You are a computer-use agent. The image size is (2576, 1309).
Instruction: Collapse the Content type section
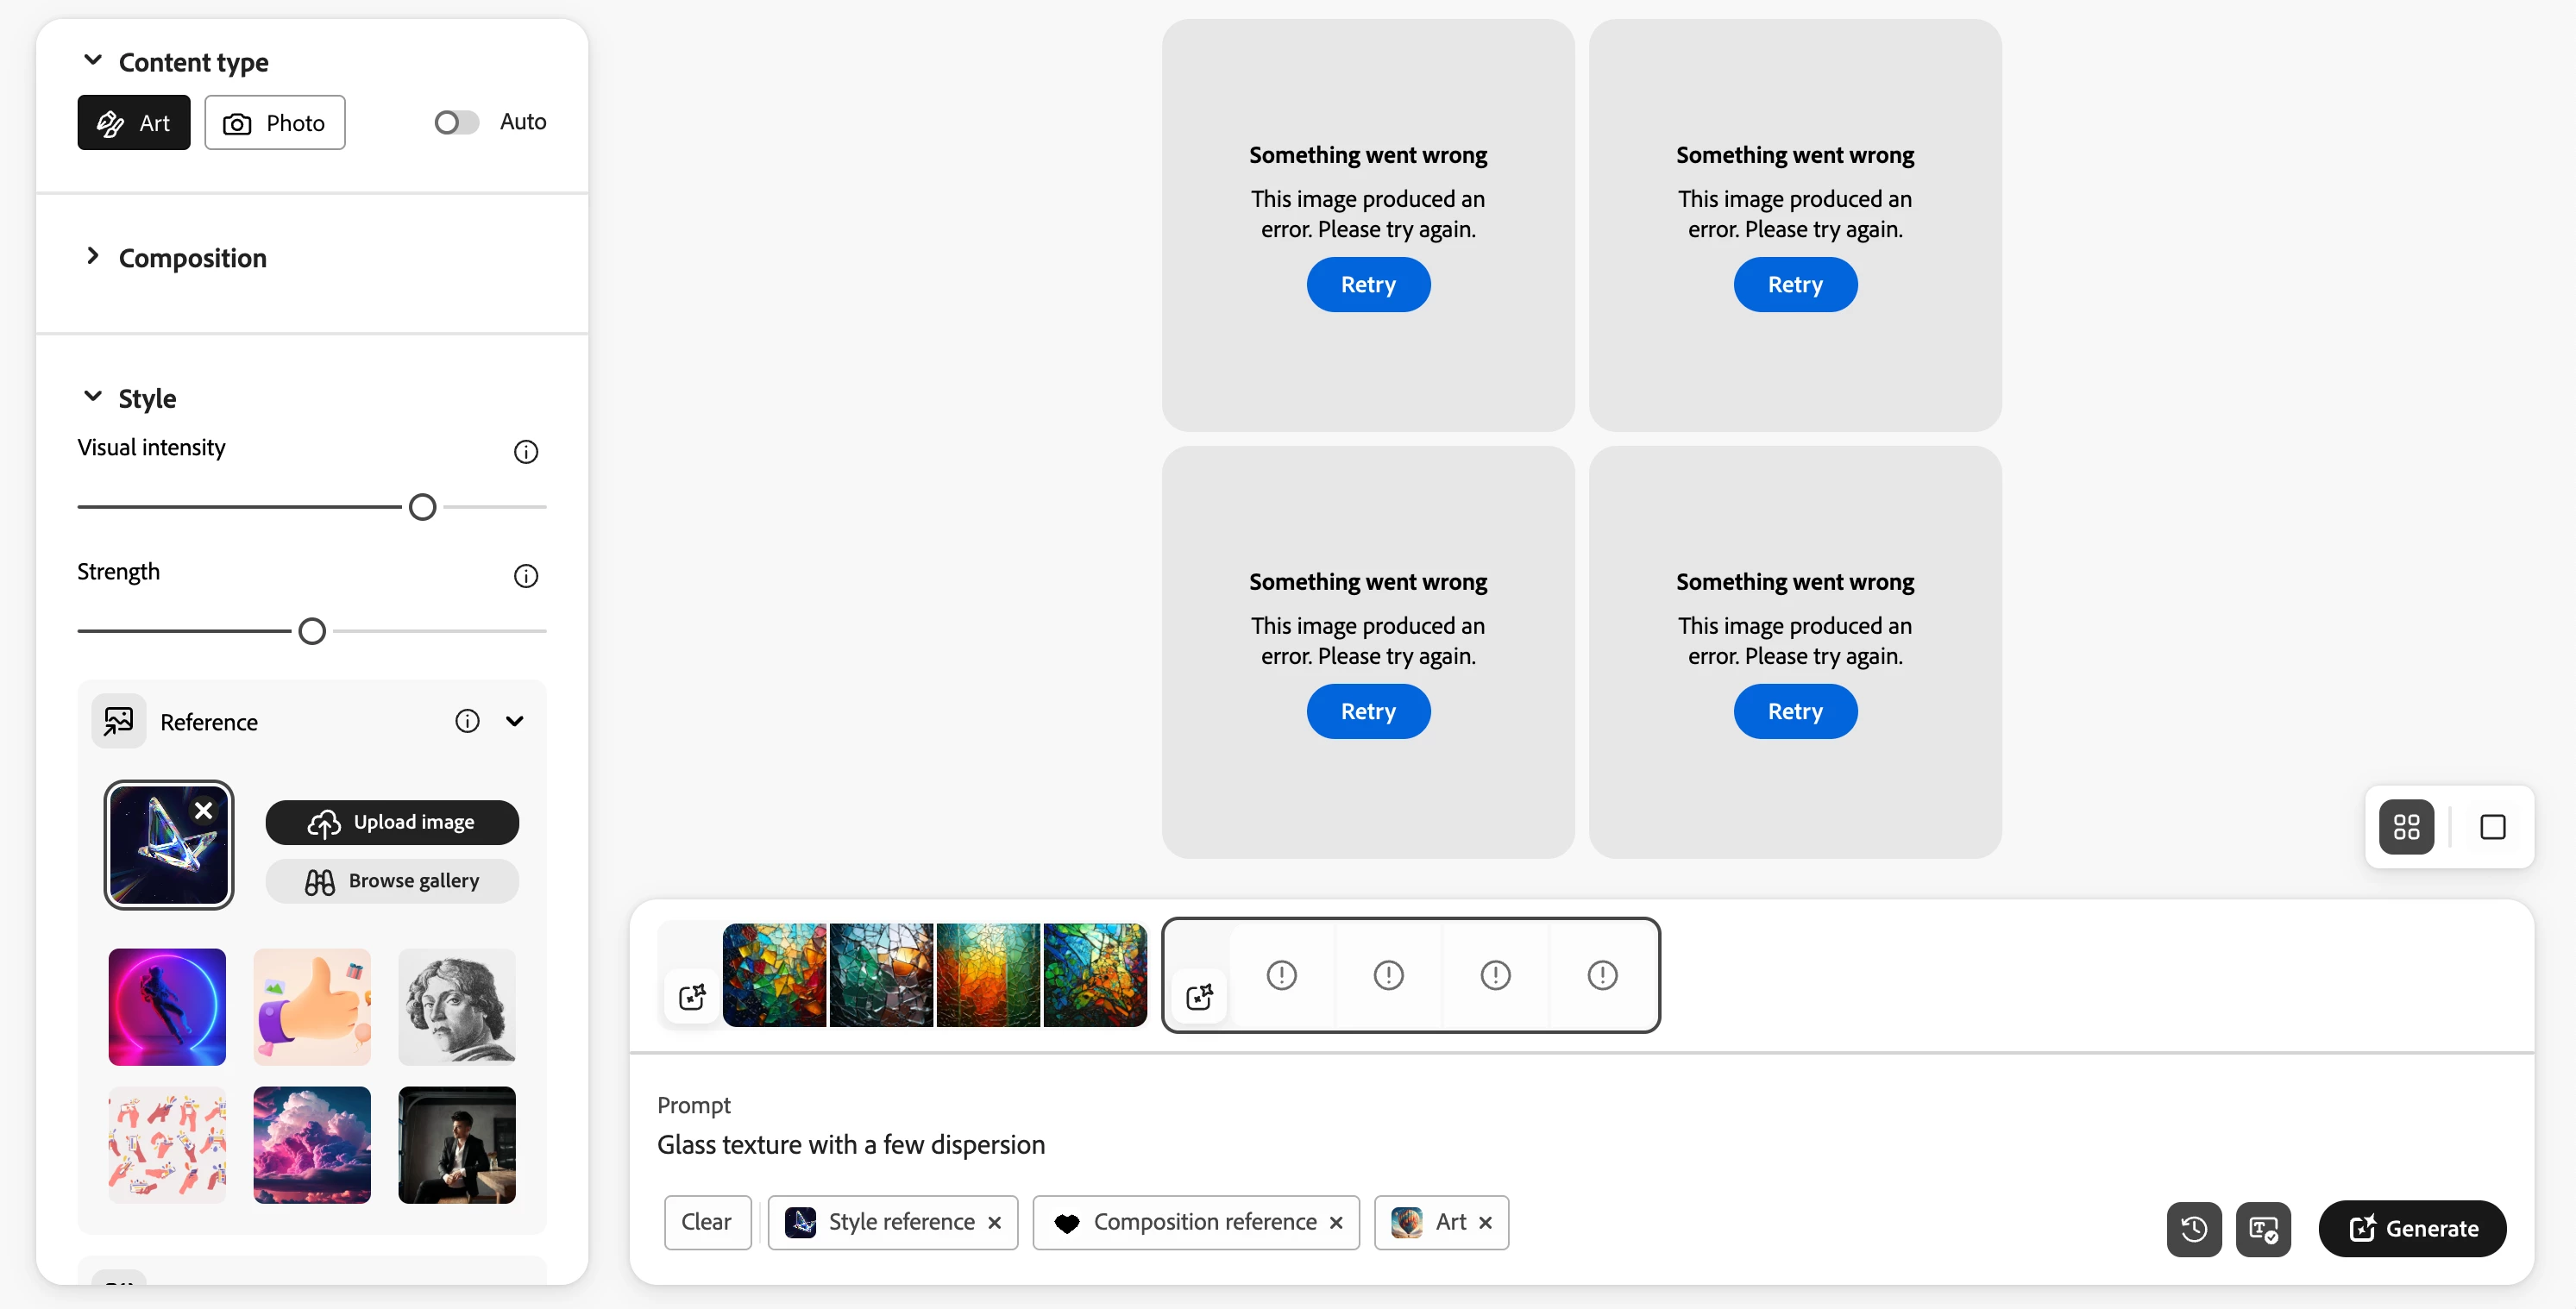pyautogui.click(x=93, y=61)
